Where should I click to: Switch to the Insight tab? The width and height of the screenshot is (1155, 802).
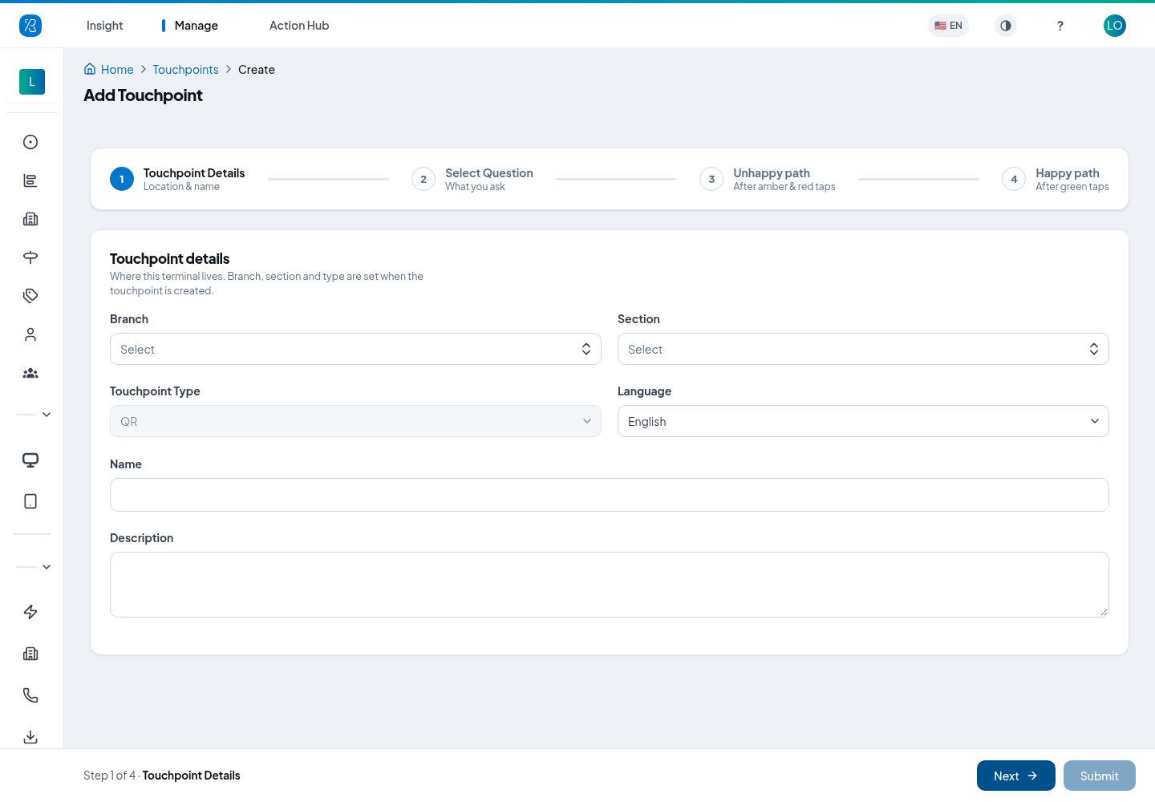coord(105,26)
